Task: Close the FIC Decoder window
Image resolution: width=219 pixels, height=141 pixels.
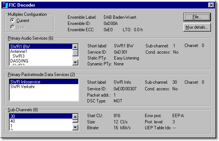Action: point(211,5)
